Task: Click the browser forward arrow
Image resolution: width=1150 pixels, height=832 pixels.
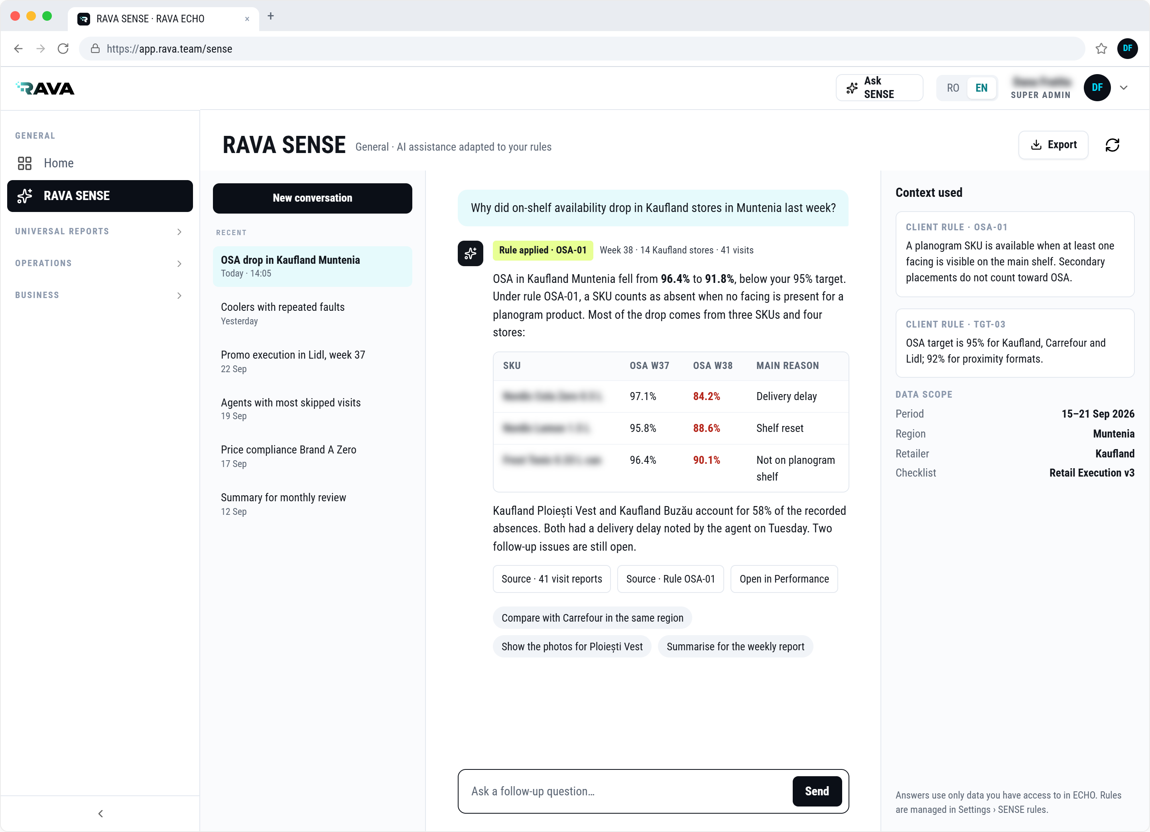Action: click(41, 49)
